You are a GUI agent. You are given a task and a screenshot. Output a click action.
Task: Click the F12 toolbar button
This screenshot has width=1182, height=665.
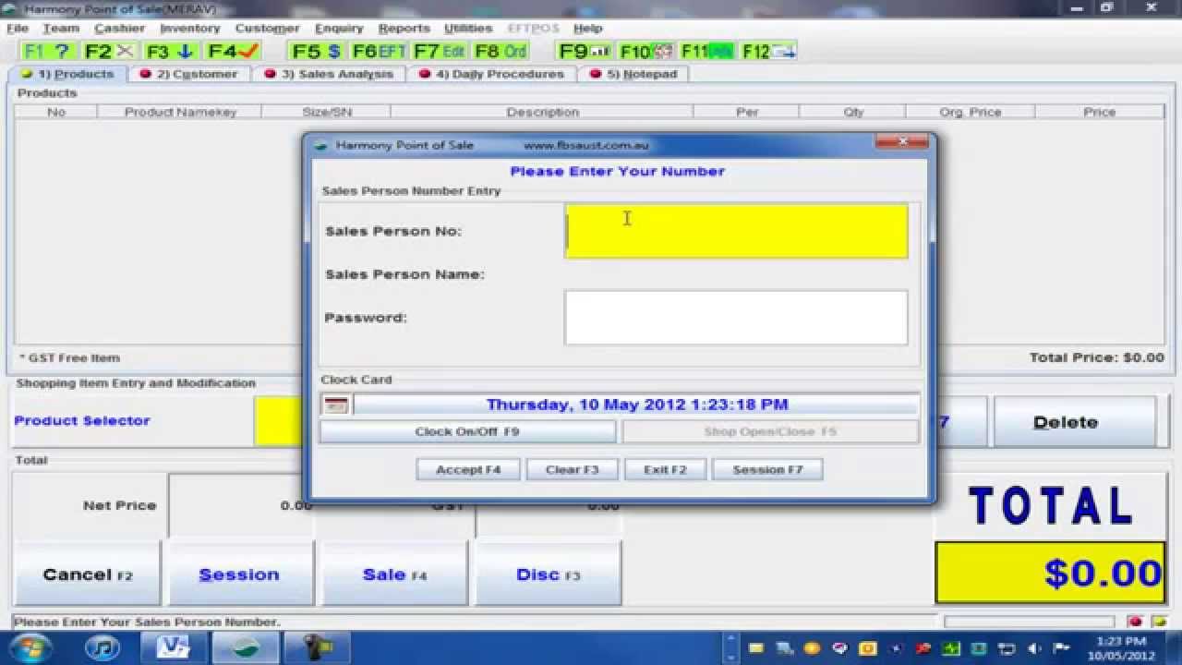768,51
